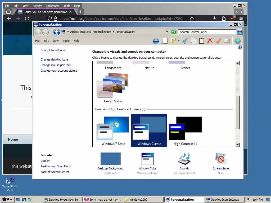Expand hidden tray icons chevron in taskbar
Viewport: 271px width, 203px height.
[248, 199]
